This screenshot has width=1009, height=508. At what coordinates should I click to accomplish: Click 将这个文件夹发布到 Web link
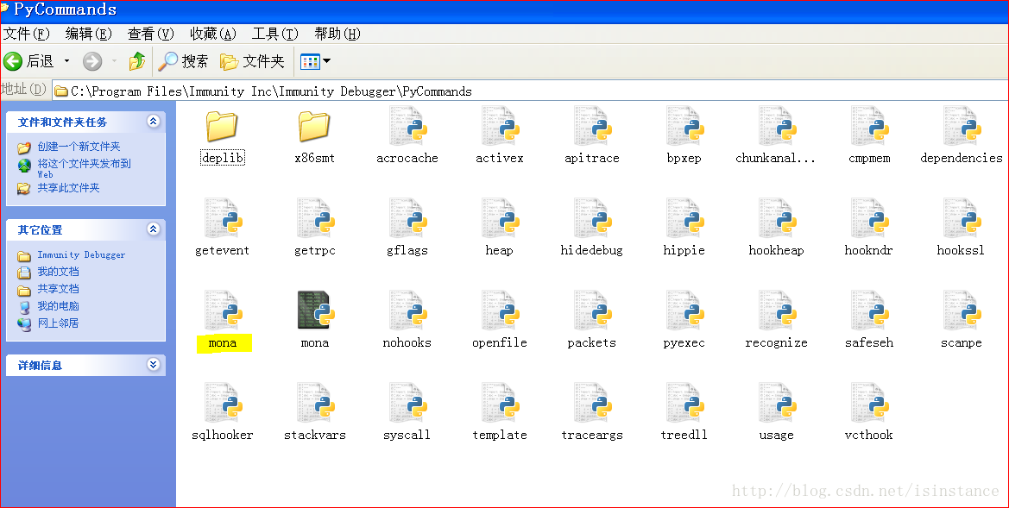coord(84,168)
